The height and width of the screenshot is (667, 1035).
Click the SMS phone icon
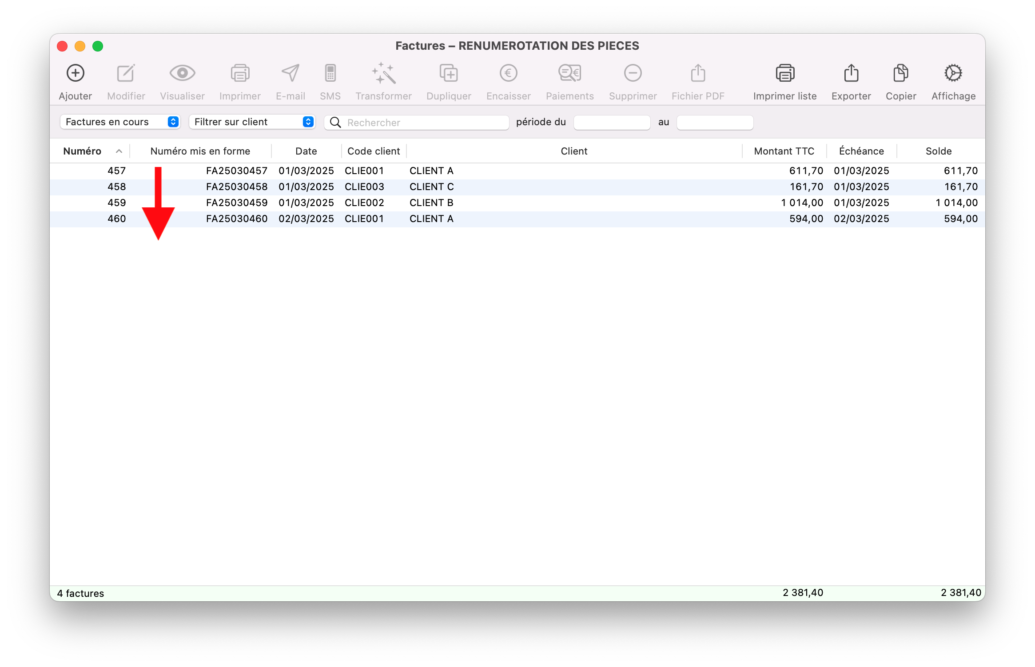pos(330,73)
